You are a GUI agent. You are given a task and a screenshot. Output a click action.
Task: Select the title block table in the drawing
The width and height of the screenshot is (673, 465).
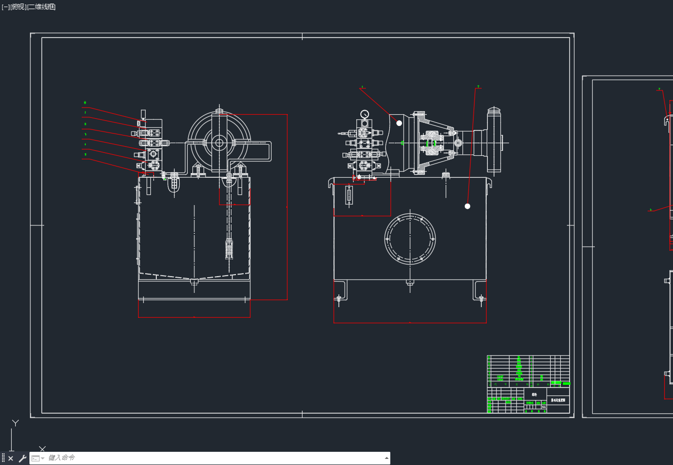coord(528,384)
